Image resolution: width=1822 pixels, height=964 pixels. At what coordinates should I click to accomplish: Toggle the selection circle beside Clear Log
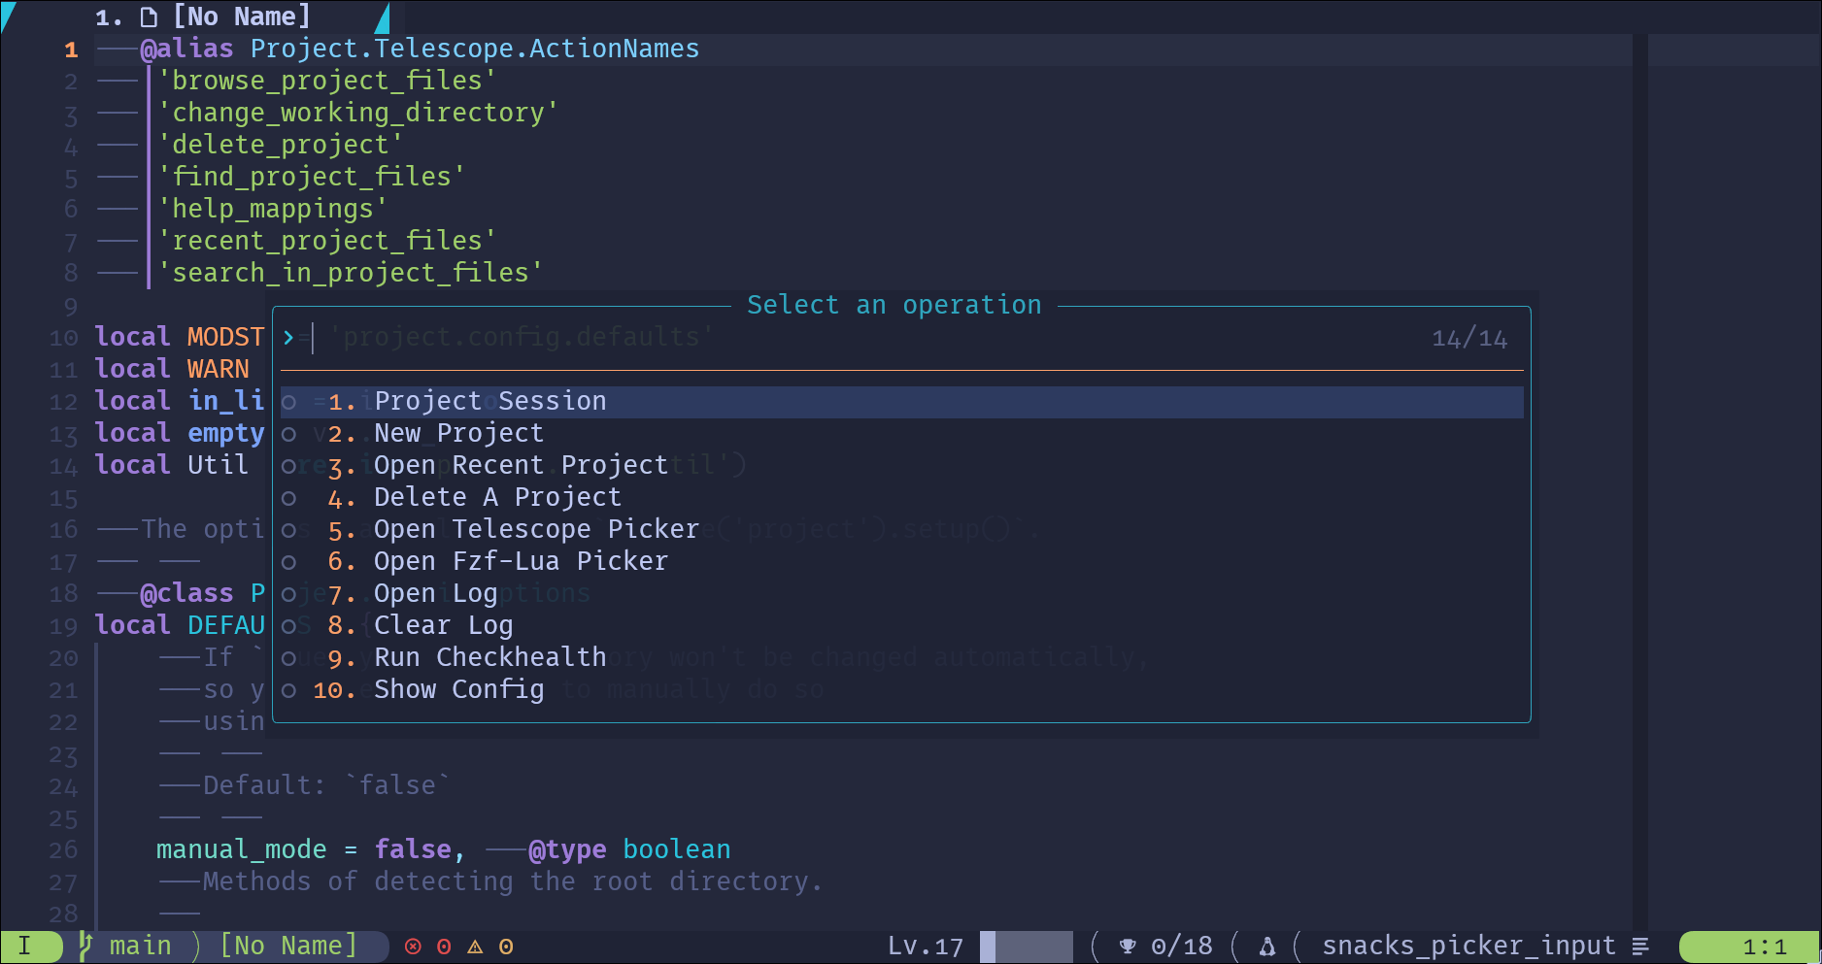[289, 626]
